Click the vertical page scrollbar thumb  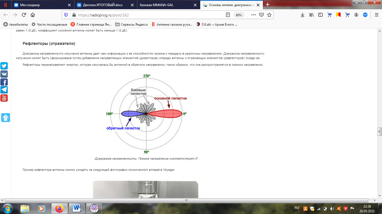(x=379, y=131)
